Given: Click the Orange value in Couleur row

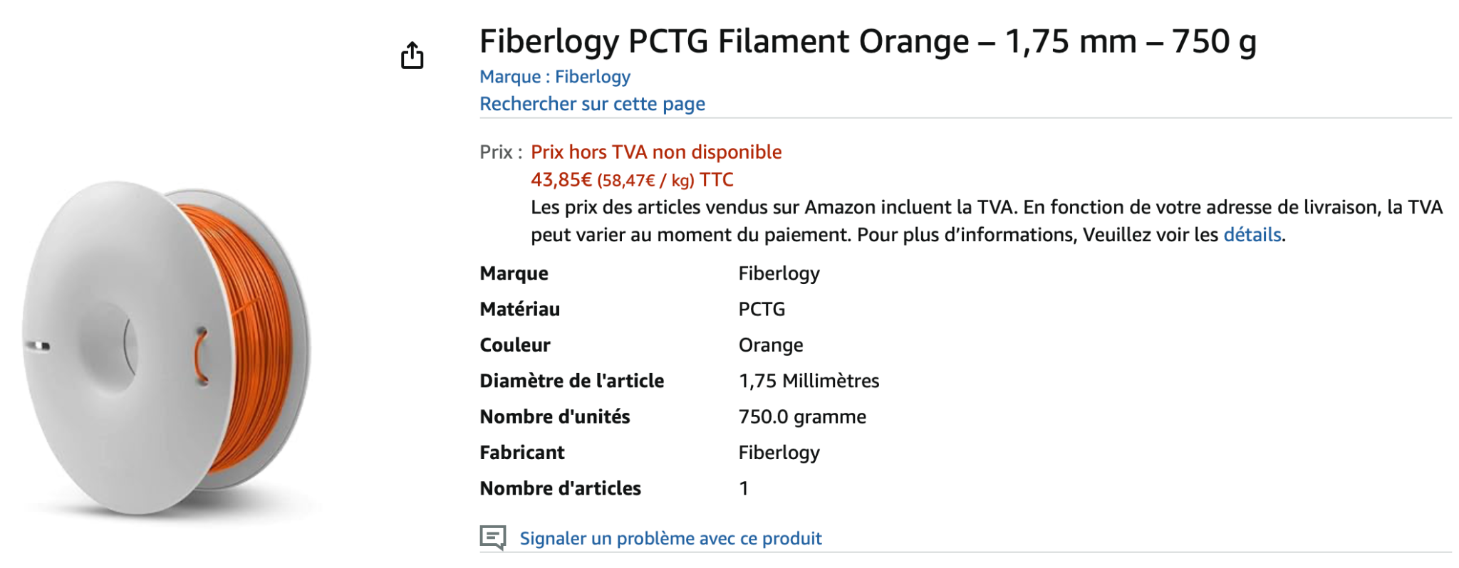Looking at the screenshot, I should (x=770, y=345).
